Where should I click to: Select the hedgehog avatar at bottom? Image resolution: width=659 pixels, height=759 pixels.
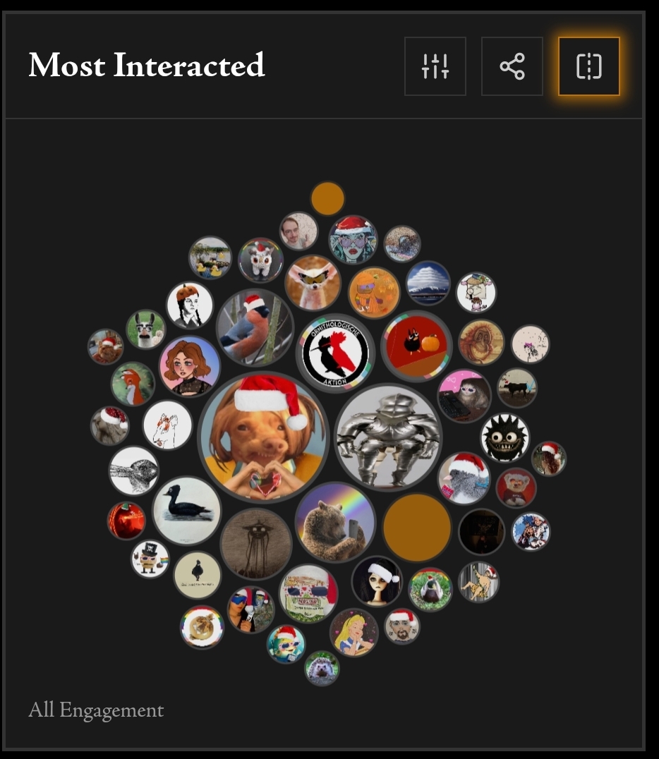322,669
